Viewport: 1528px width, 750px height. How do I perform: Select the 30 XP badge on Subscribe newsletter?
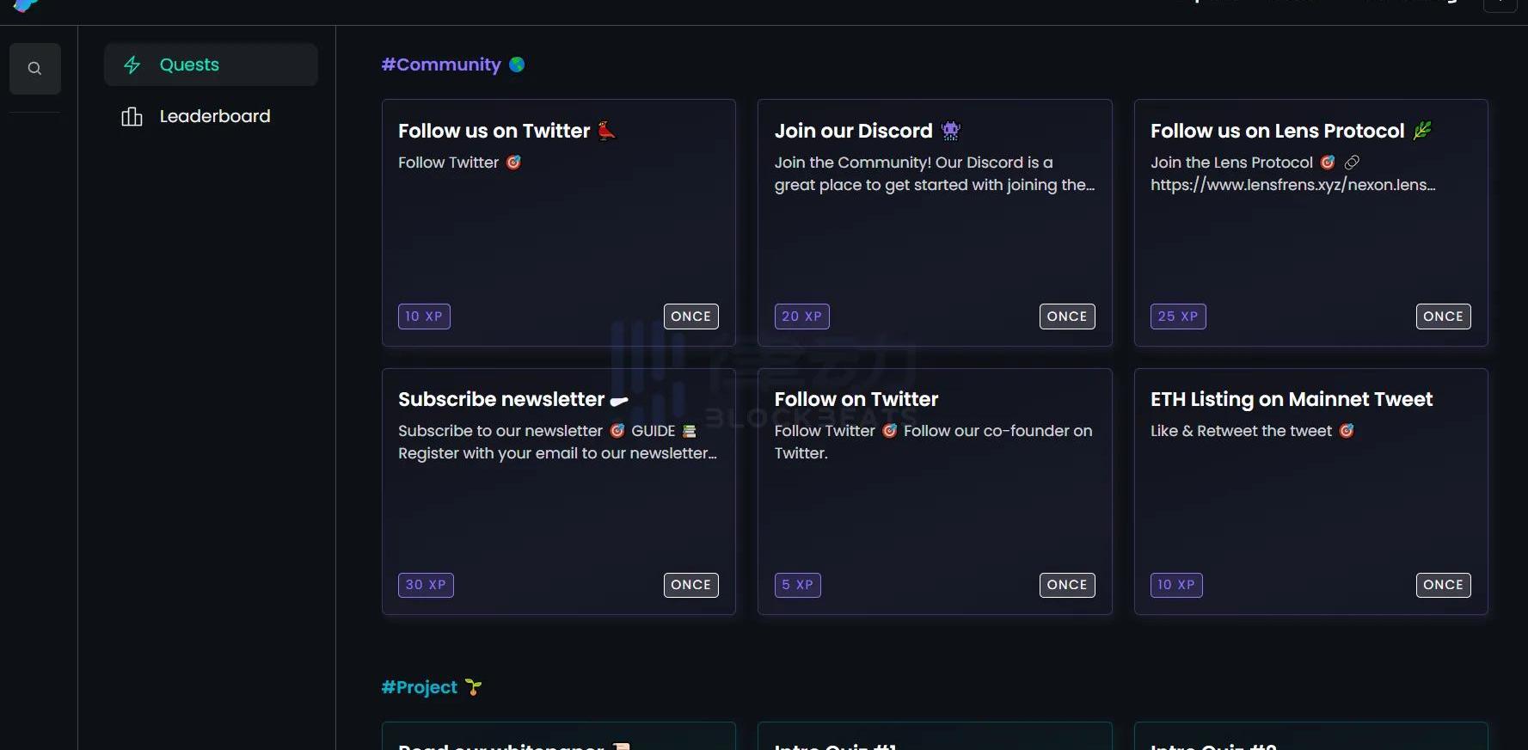426,585
